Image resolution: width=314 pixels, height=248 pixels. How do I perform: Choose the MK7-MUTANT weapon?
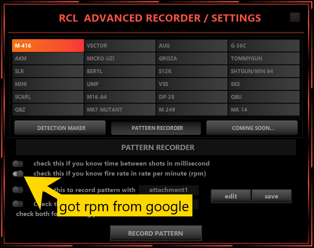120,110
